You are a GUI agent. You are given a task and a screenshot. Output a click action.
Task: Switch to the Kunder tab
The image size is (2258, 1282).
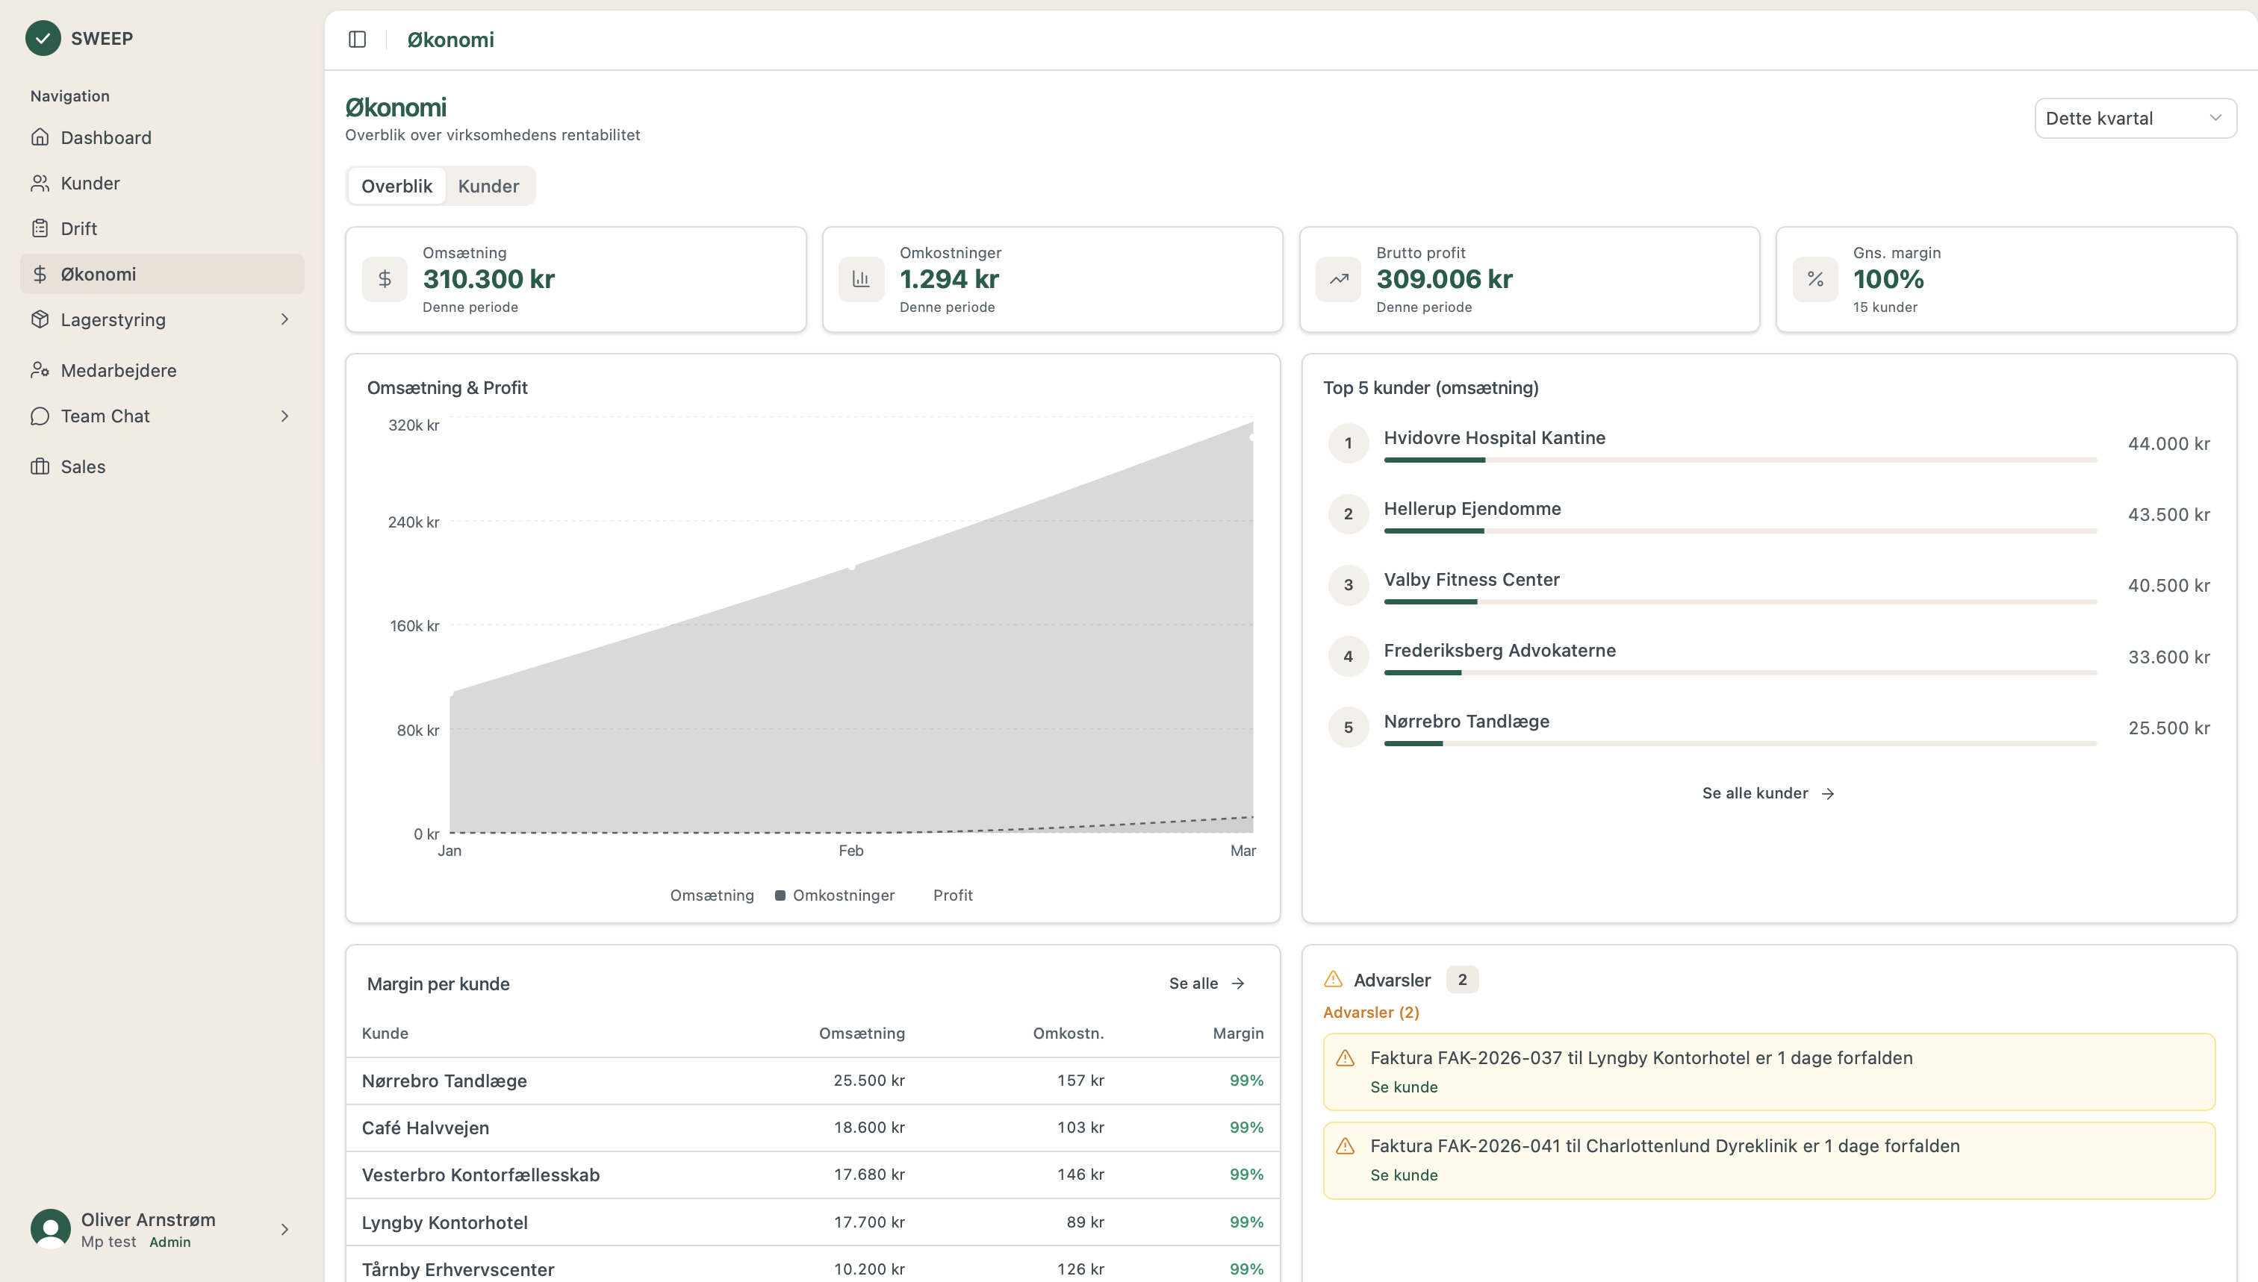[488, 187]
